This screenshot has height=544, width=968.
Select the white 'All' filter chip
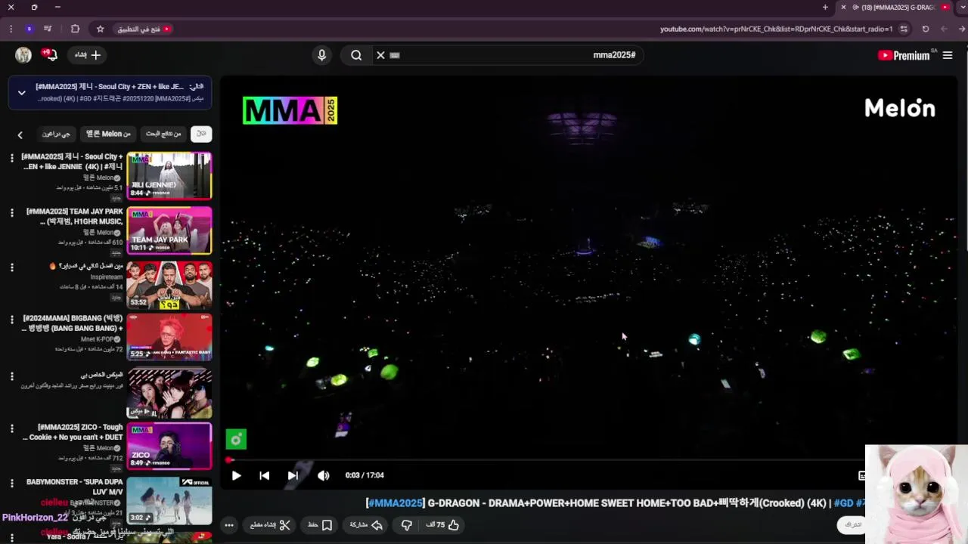pyautogui.click(x=201, y=134)
